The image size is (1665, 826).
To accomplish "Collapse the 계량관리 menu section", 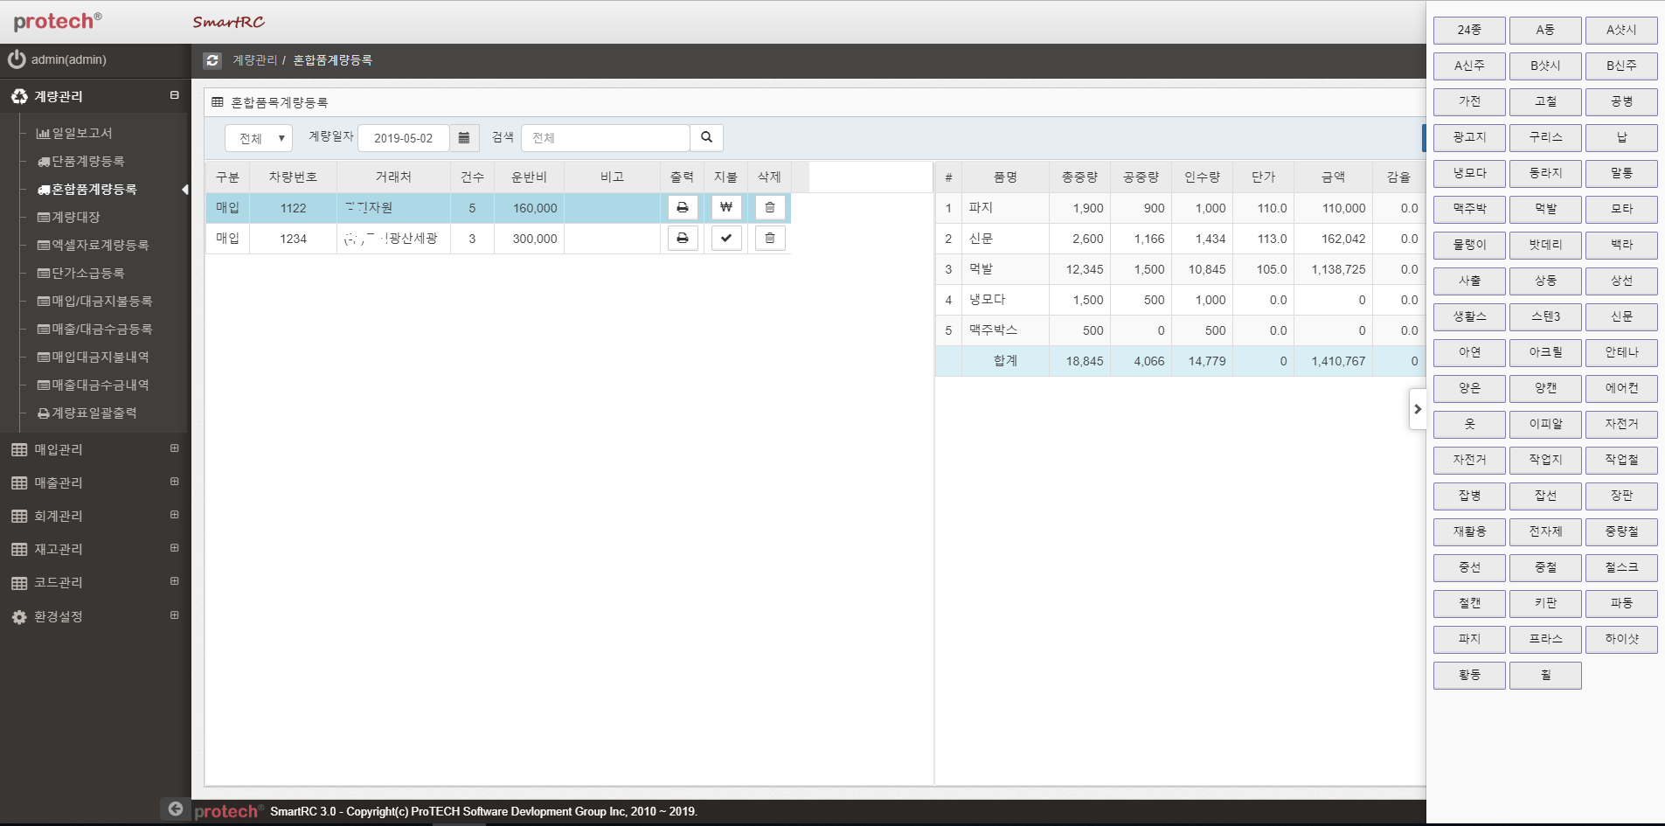I will tap(174, 95).
